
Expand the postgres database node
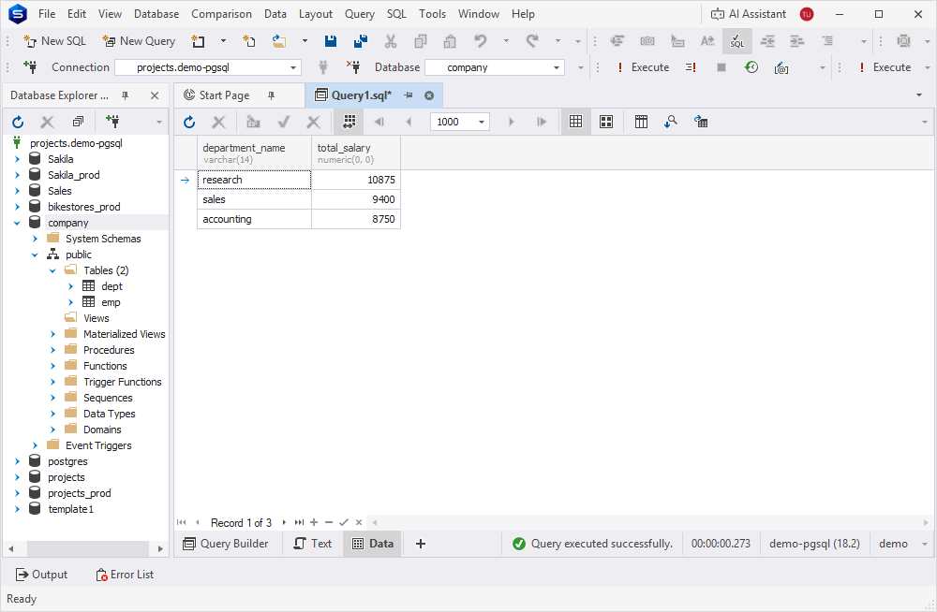17,461
